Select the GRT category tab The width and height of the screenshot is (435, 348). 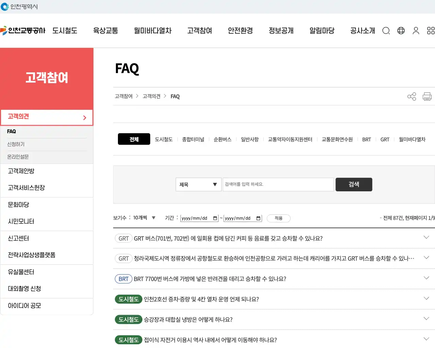385,139
